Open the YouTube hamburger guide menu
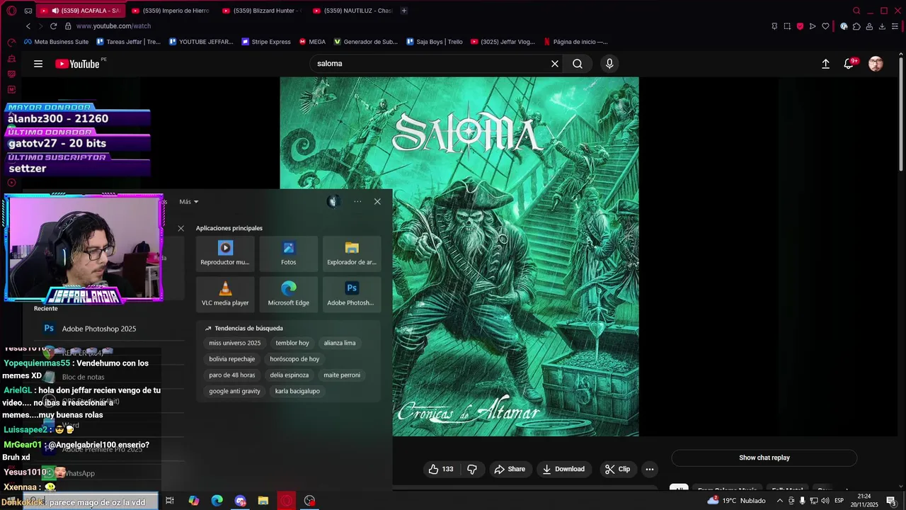 click(x=38, y=64)
